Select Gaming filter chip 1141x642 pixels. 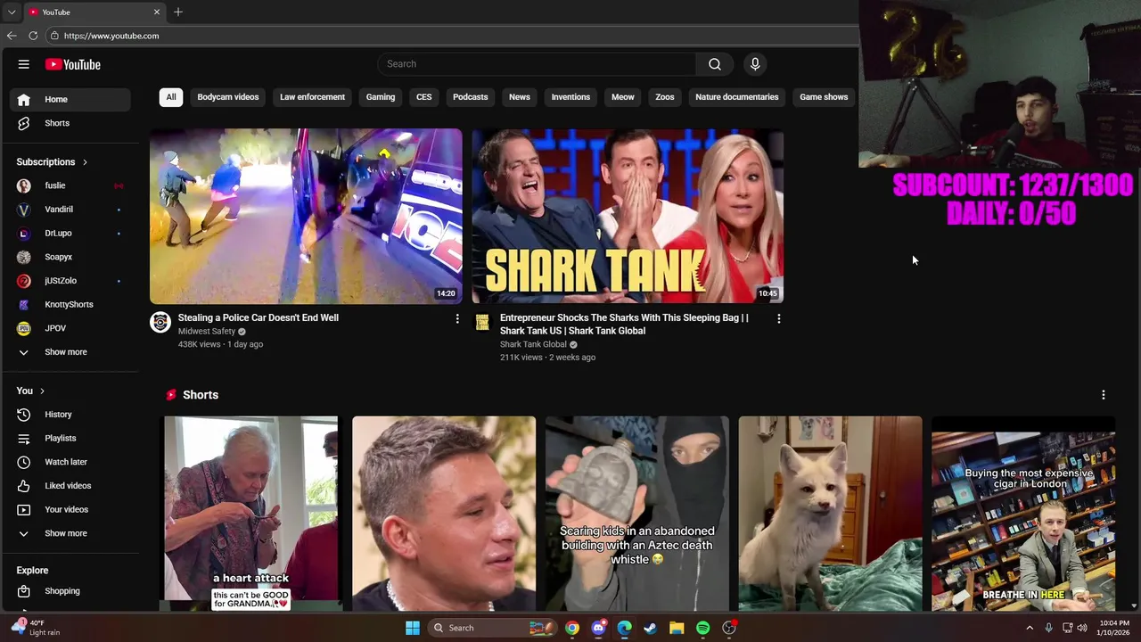click(x=381, y=97)
